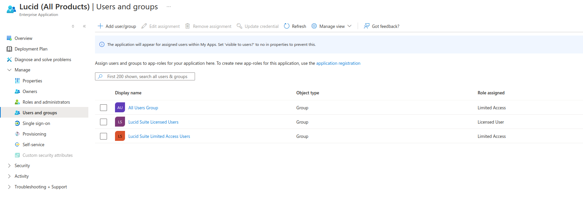Open Diagnose and solve problems
Image resolution: width=583 pixels, height=204 pixels.
click(x=43, y=59)
